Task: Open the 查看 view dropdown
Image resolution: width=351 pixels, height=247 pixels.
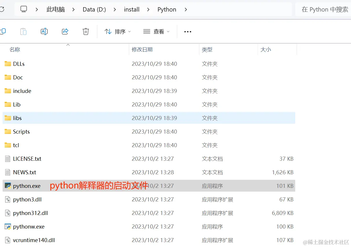Action: 156,31
